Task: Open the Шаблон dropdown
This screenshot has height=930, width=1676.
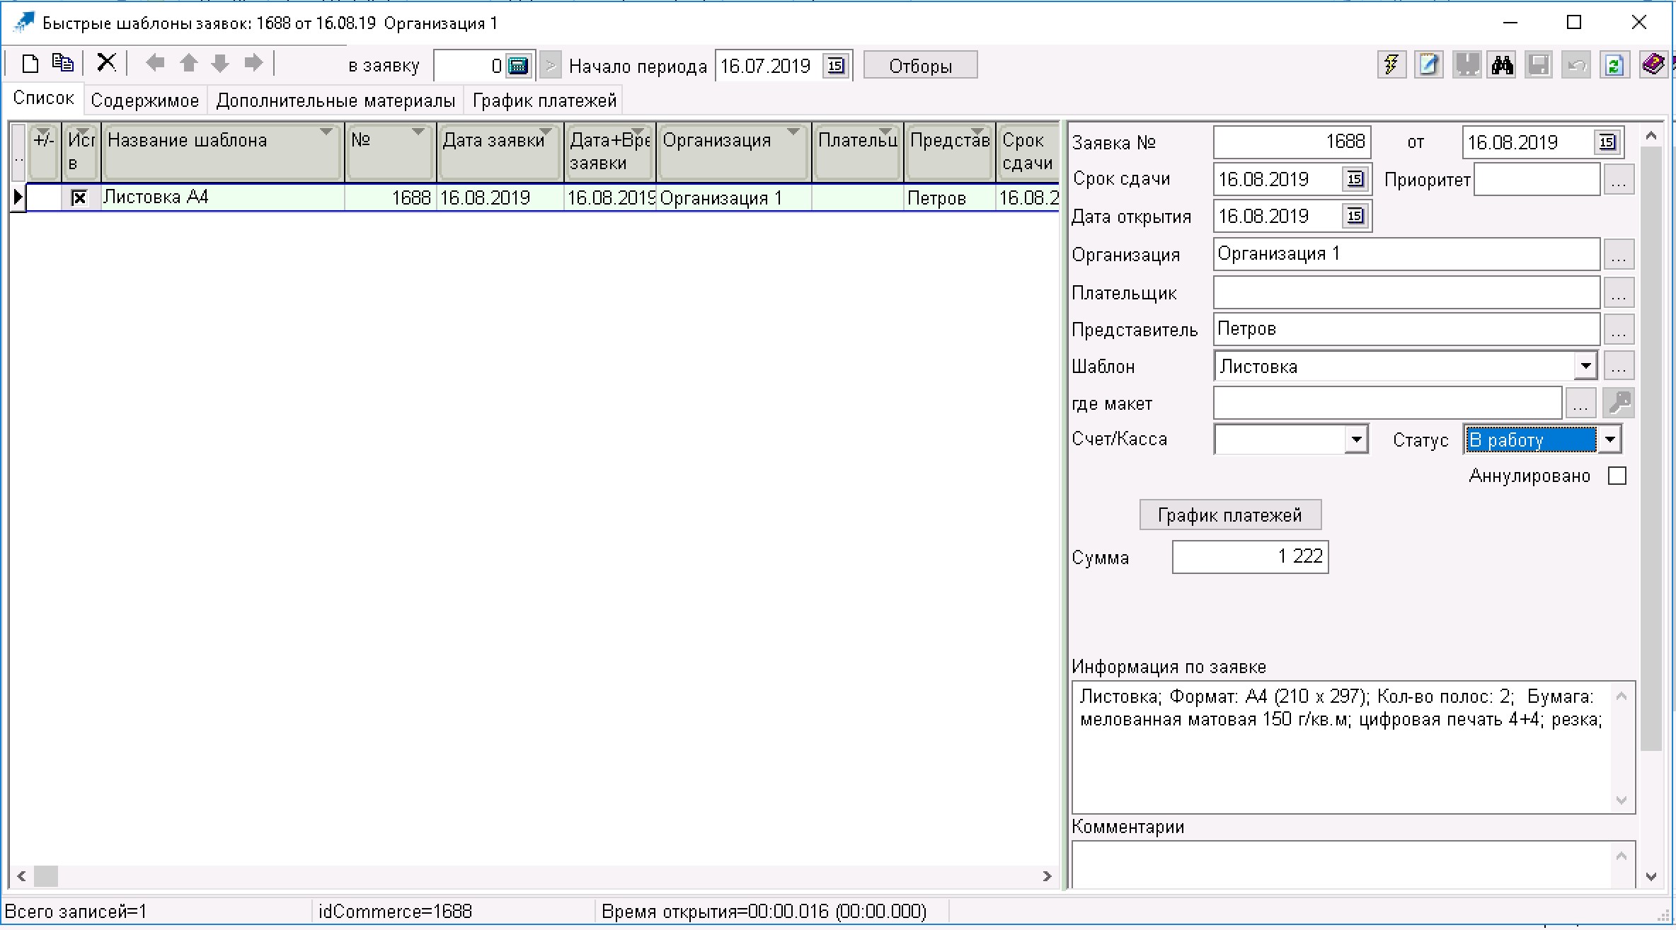Action: (1585, 366)
